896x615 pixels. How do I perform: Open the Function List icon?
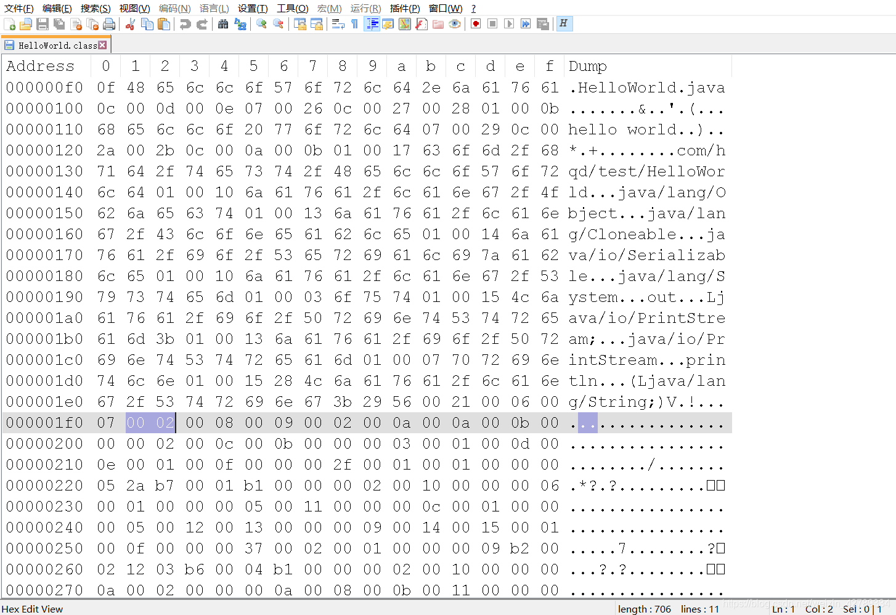422,24
